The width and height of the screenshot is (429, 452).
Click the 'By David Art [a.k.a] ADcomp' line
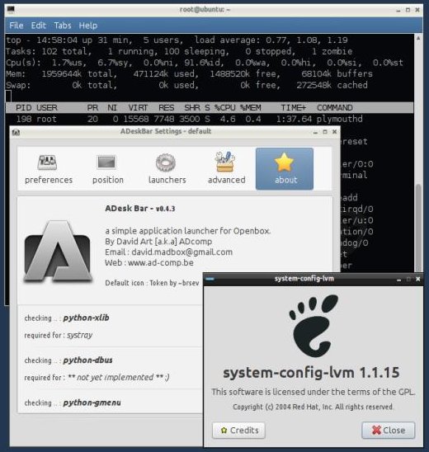coord(158,242)
